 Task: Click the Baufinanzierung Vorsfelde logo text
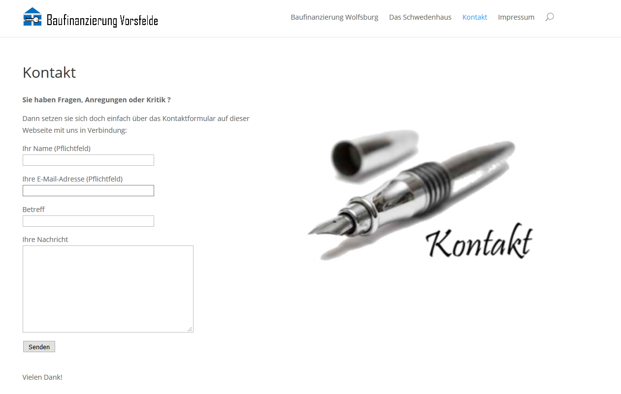102,20
